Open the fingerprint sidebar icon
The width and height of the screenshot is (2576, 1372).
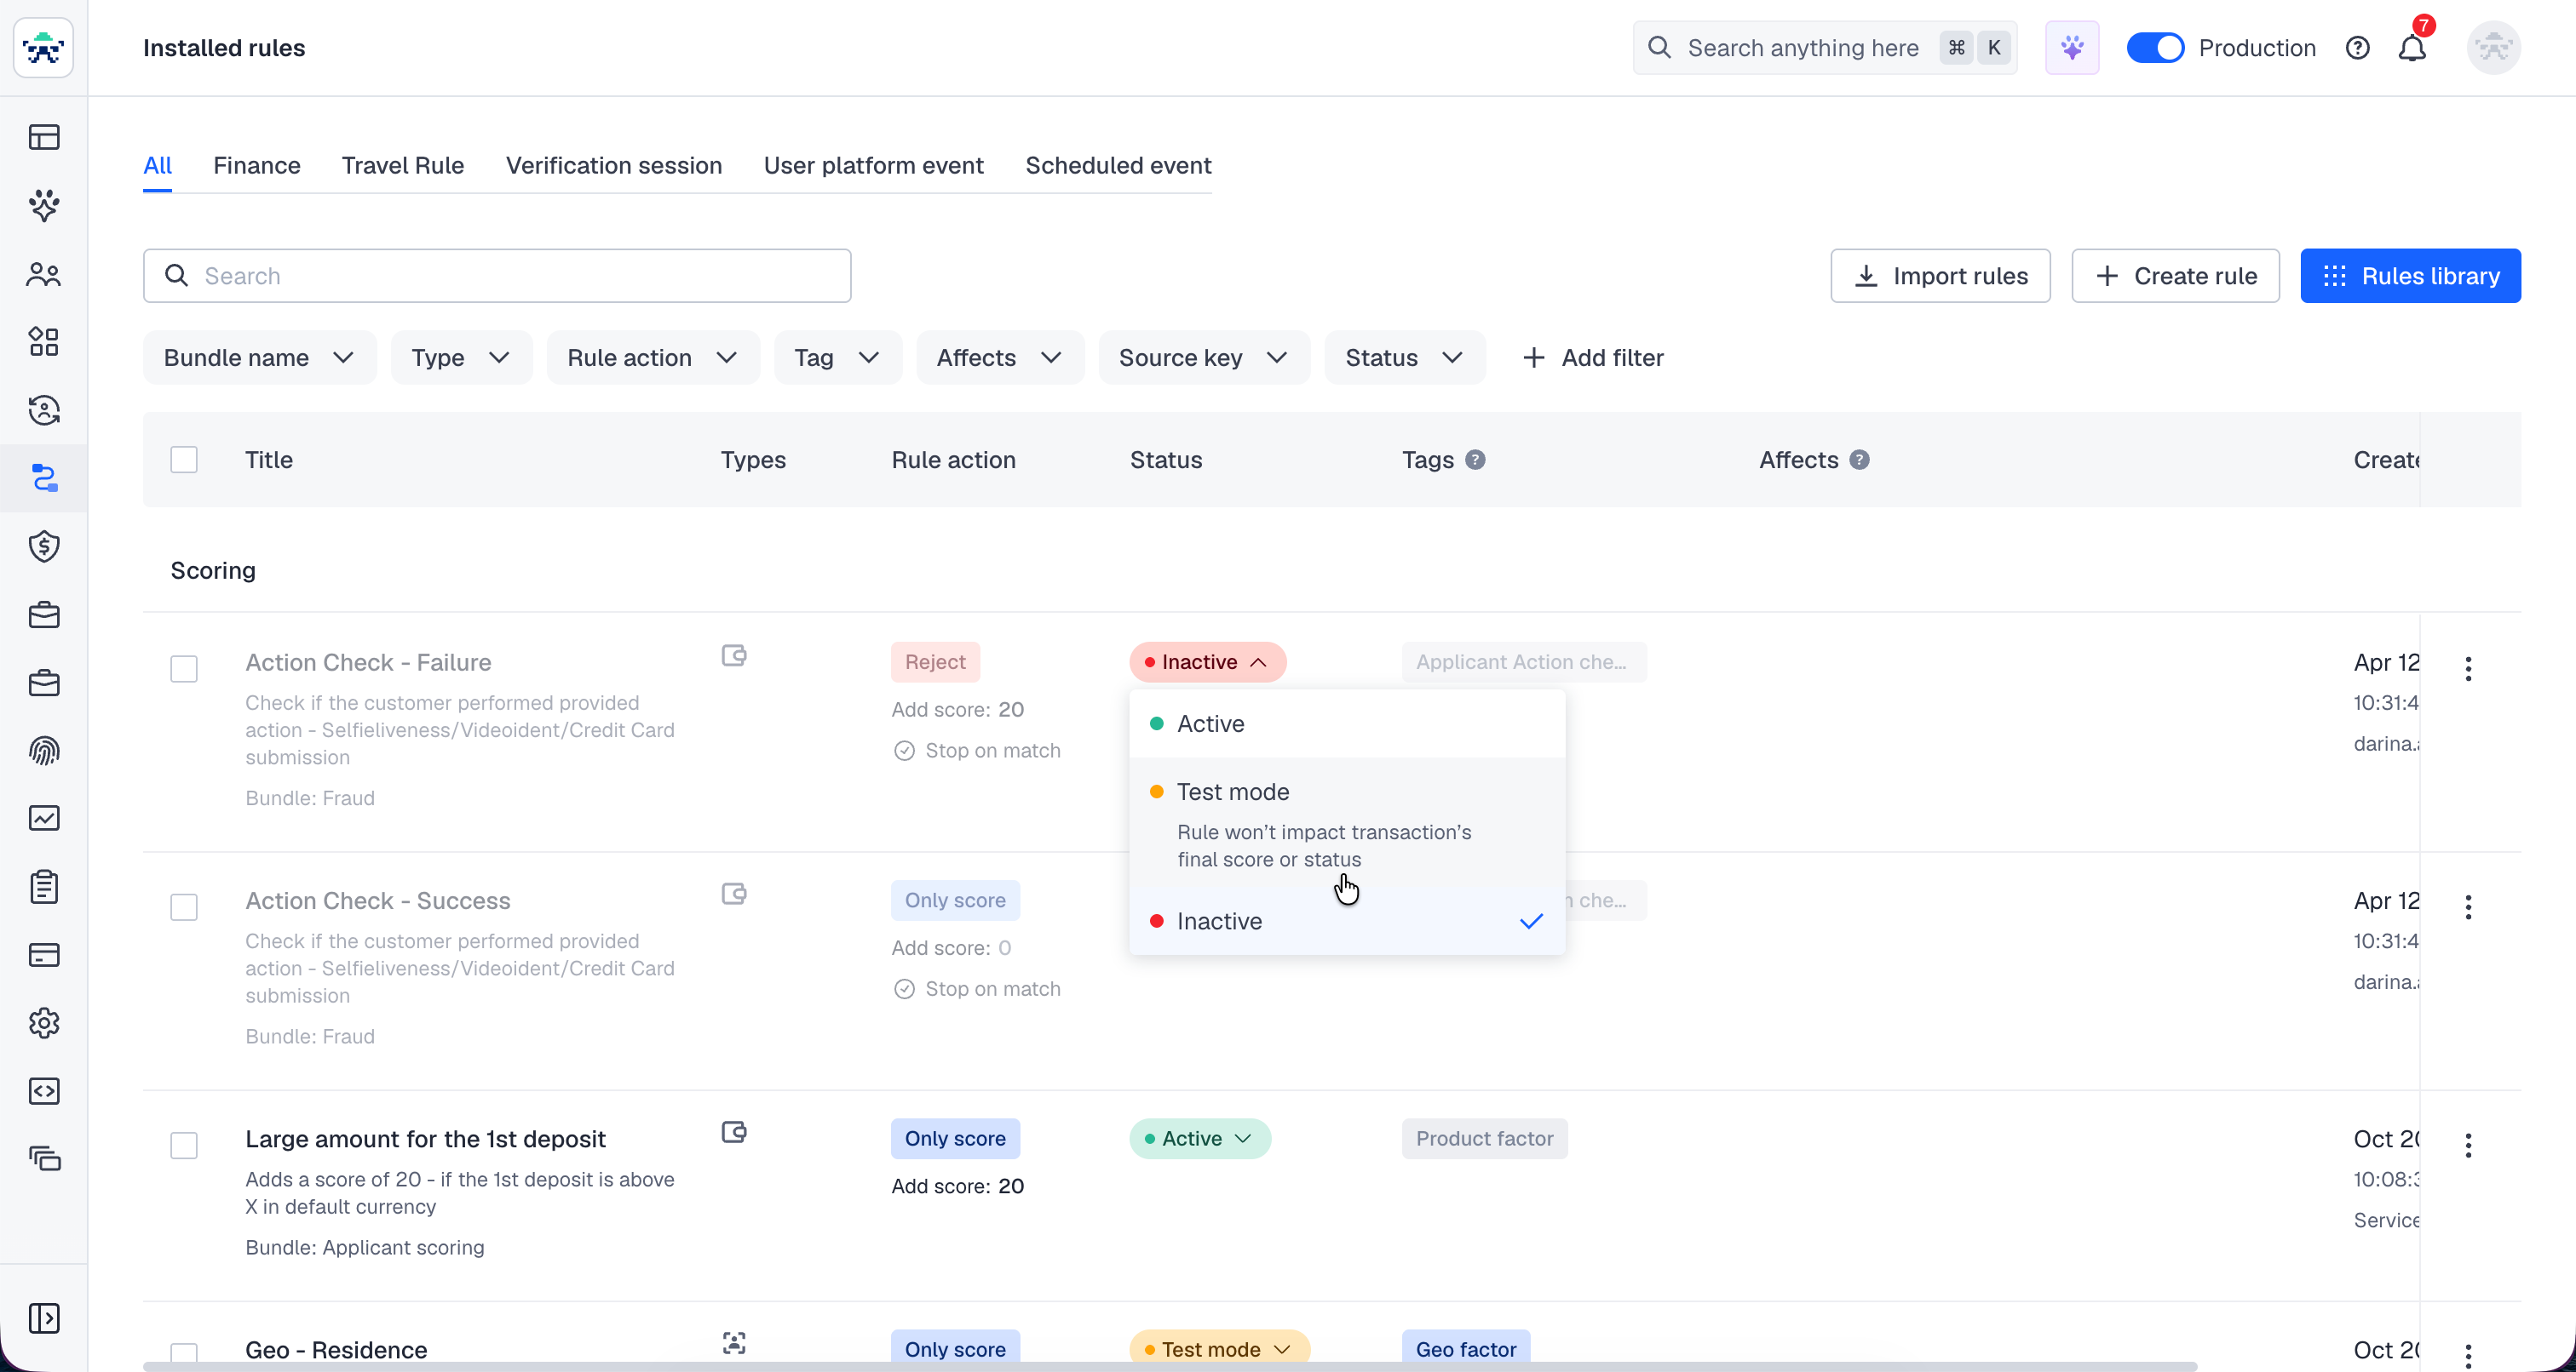click(44, 751)
